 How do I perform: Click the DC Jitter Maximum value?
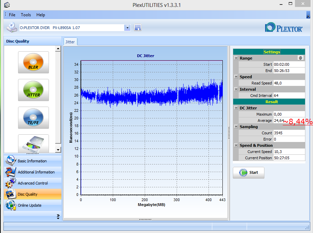289,114
